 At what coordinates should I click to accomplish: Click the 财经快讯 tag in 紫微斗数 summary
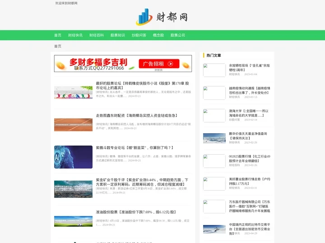tap(102, 156)
